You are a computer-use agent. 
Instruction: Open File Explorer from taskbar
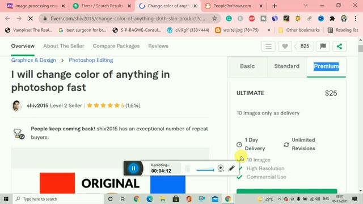point(163,199)
